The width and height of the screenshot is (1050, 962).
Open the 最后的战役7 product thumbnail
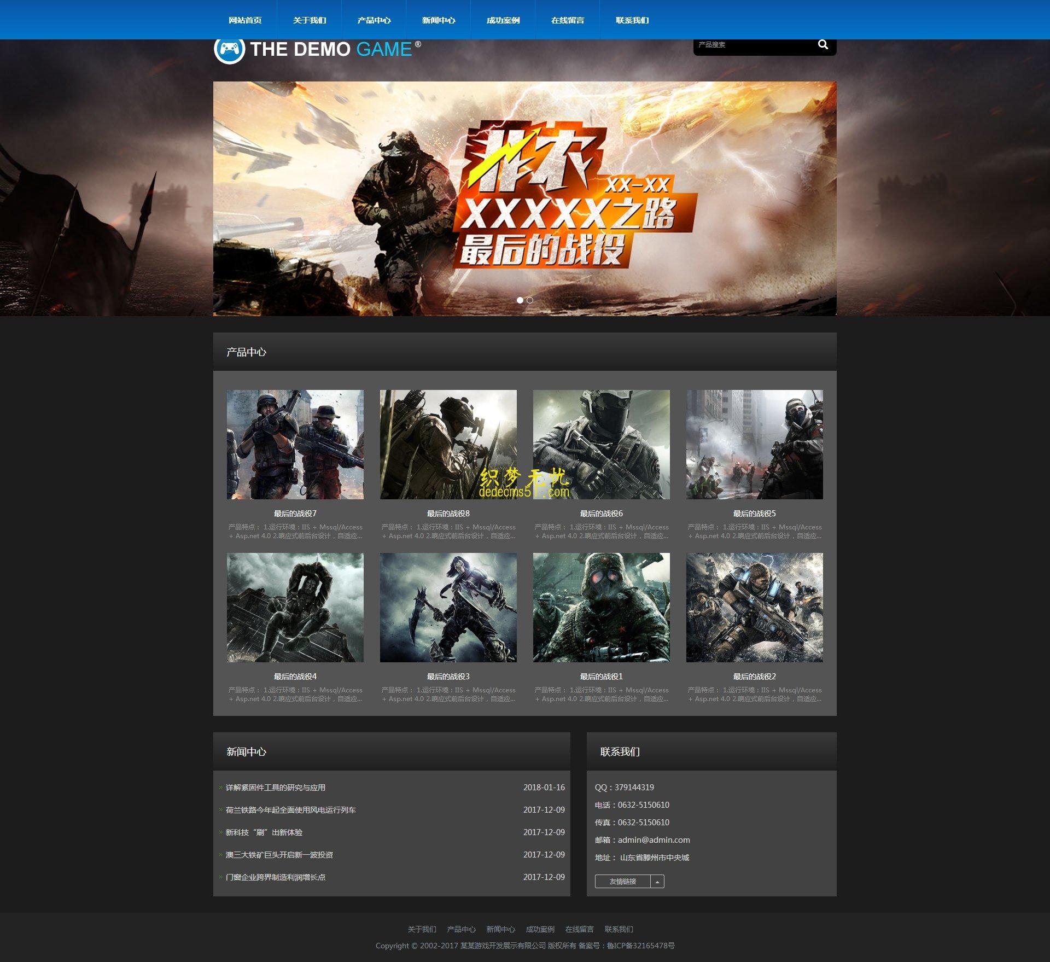(x=295, y=444)
